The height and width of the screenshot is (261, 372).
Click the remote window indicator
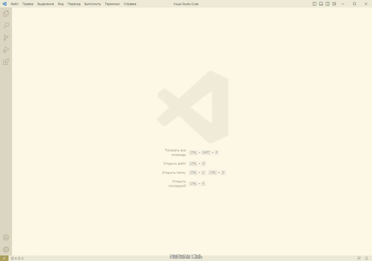pyautogui.click(x=4, y=258)
